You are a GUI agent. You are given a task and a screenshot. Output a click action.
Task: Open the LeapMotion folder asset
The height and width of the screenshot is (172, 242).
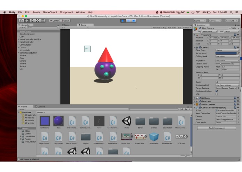point(167,123)
